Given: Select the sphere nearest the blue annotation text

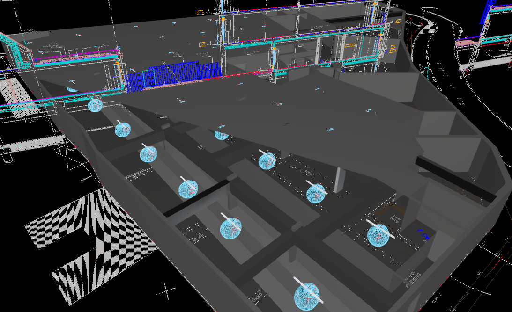Looking at the screenshot, I should (x=378, y=236).
